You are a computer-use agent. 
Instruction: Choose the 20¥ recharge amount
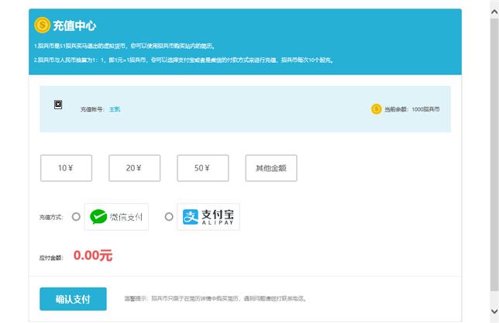tap(134, 168)
